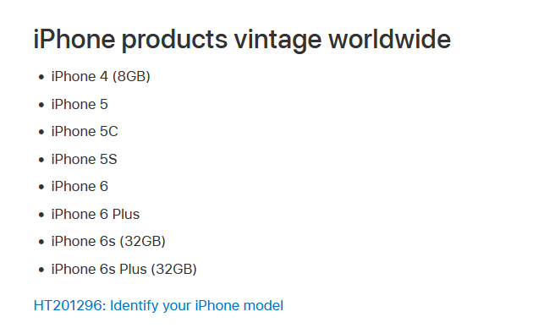Click the bullet next to iPhone 6 Plus
This screenshot has width=555, height=328.
[41, 215]
